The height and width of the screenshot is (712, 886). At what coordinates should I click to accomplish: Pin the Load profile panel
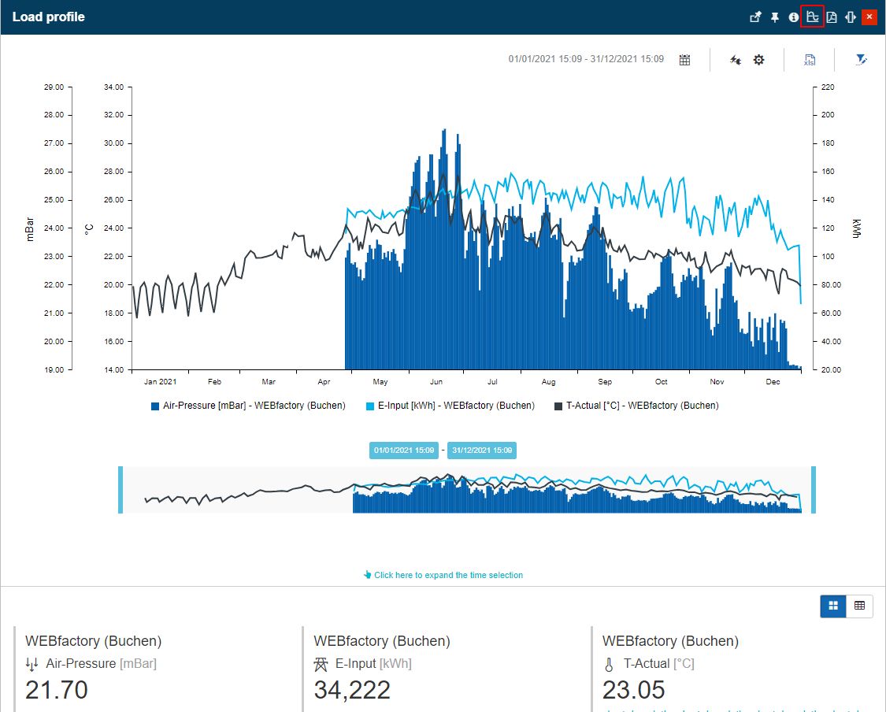pos(775,17)
